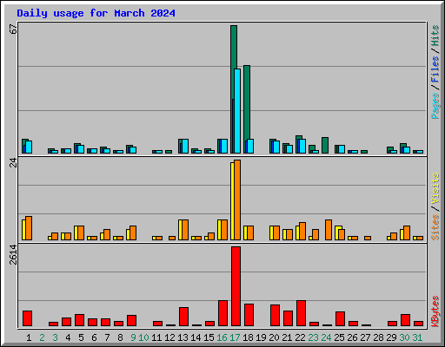Click the orange 'Sites' legend label
The width and height of the screenshot is (445, 347).
[435, 227]
